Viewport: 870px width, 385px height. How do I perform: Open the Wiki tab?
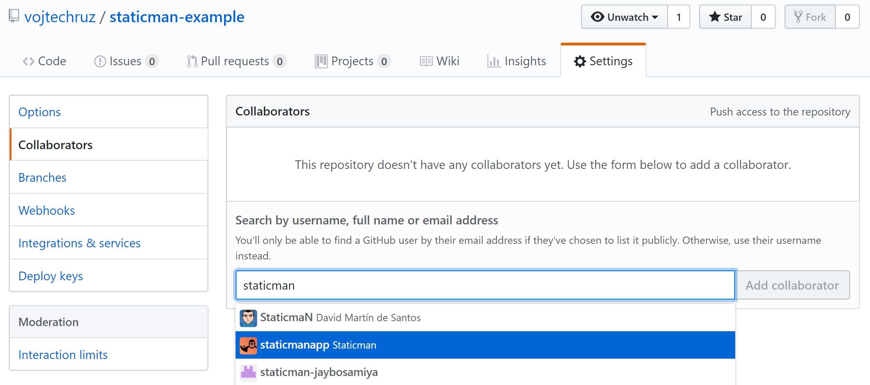[440, 61]
